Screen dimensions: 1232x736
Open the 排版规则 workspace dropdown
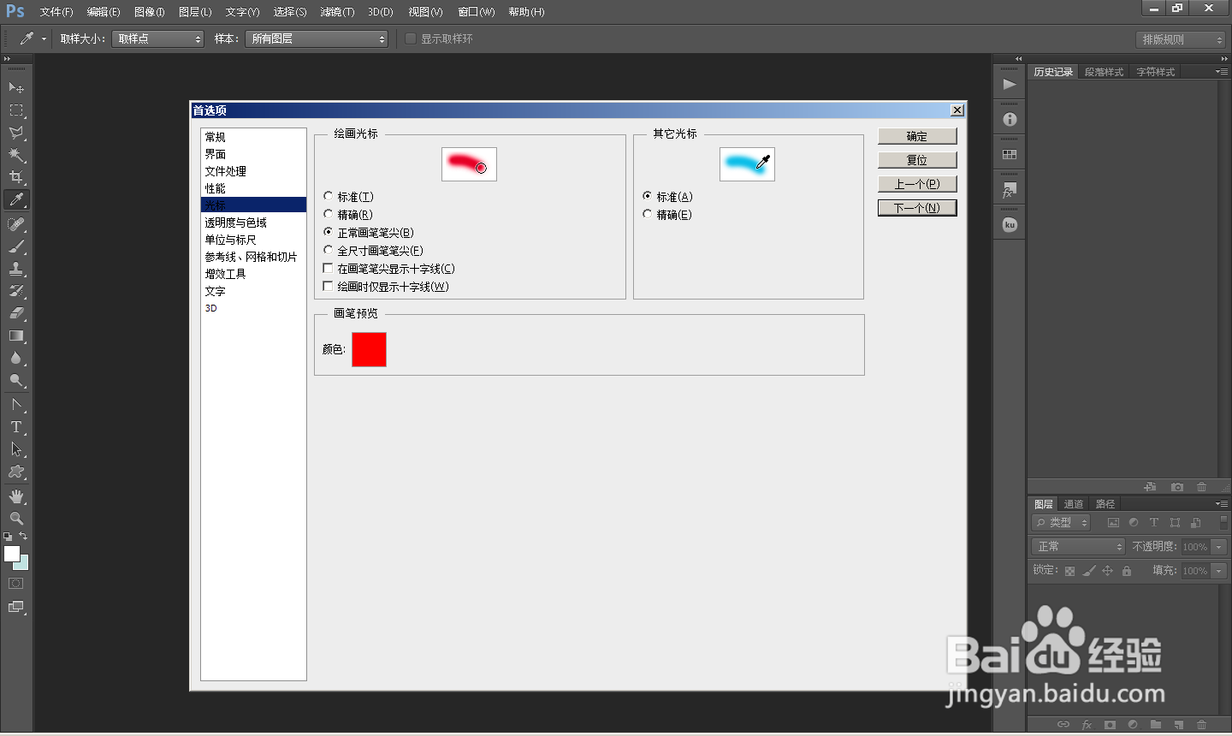click(x=1181, y=39)
